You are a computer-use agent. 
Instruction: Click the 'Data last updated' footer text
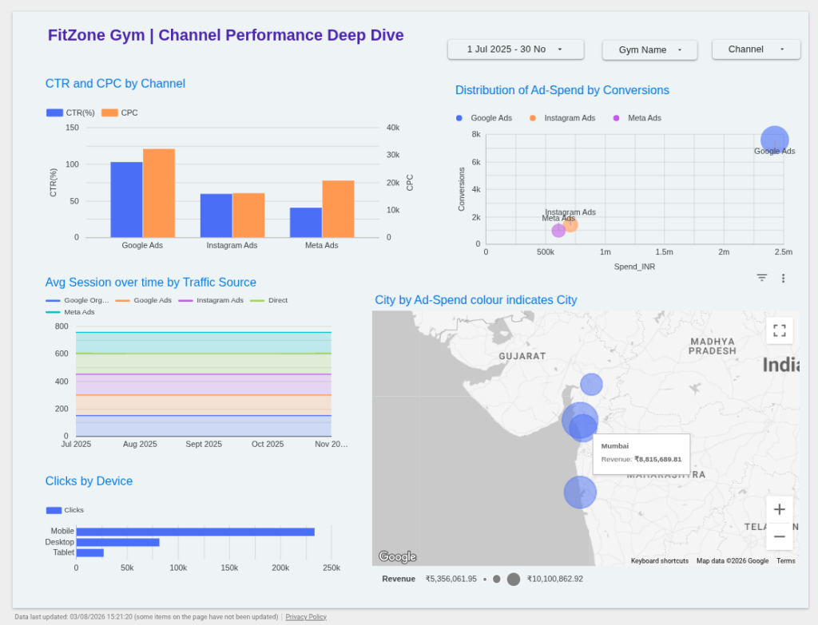pyautogui.click(x=146, y=617)
